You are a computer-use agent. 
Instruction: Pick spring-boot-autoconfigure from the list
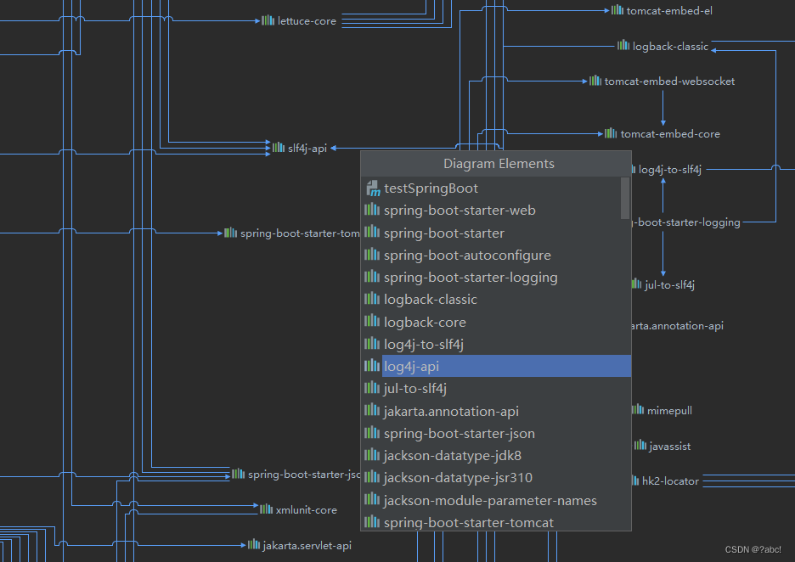[x=498, y=255]
